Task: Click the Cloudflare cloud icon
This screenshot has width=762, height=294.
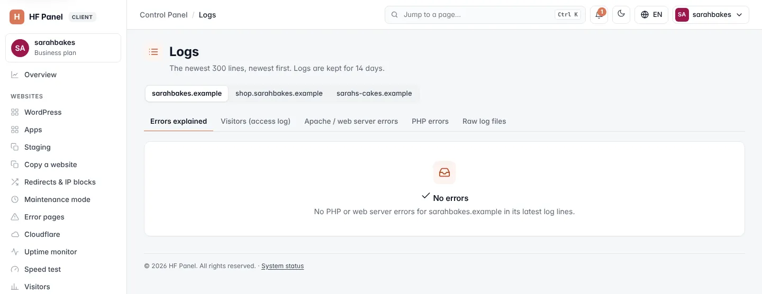Action: 15,234
